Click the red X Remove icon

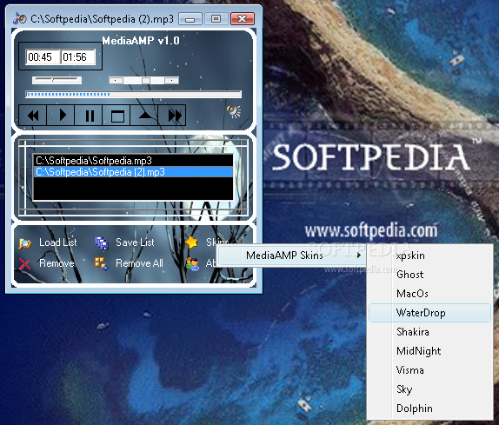24,264
